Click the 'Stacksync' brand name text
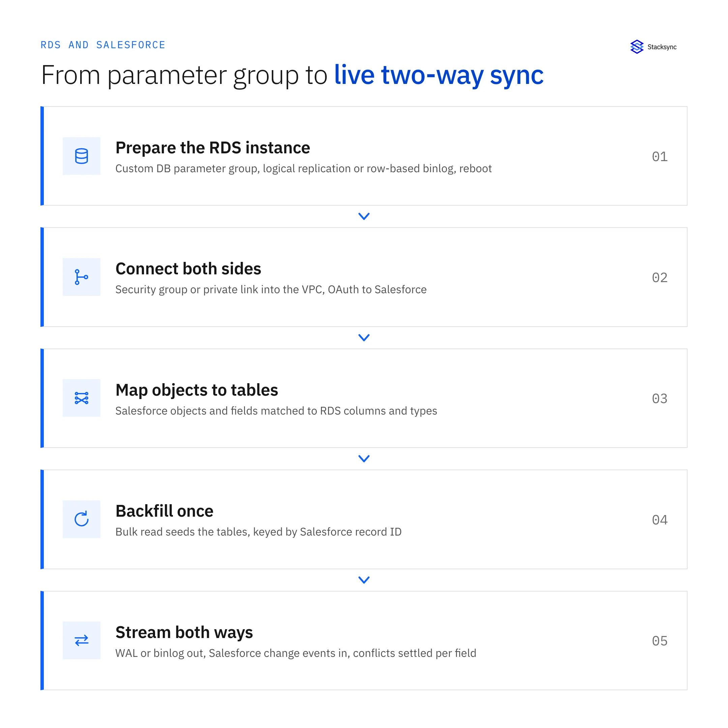The image size is (728, 728). tap(662, 47)
